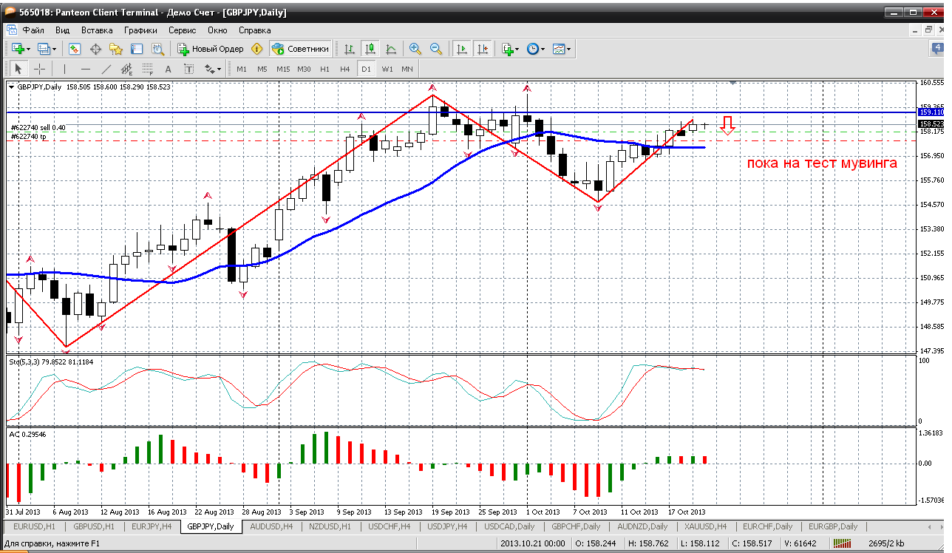
Task: Open the new chart dropdown arrow
Action: 29,49
